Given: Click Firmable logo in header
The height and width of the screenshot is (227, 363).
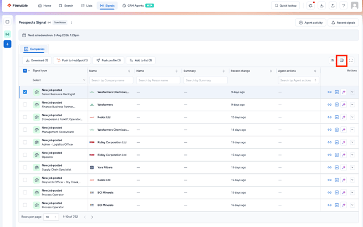Looking at the screenshot, I should click(x=17, y=6).
